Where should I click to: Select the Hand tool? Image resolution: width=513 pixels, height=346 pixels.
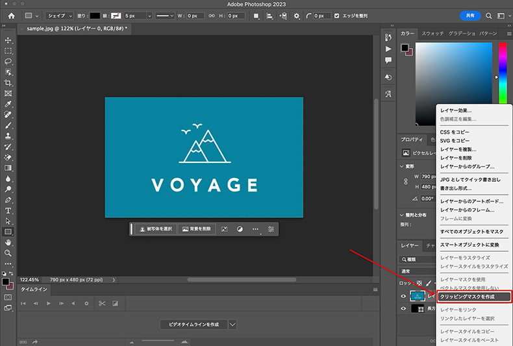[x=8, y=242]
